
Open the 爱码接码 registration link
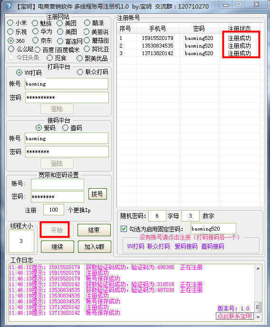186,246
